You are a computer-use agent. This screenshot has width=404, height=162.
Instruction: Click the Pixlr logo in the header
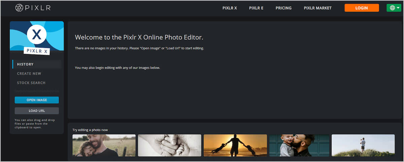click(x=33, y=8)
